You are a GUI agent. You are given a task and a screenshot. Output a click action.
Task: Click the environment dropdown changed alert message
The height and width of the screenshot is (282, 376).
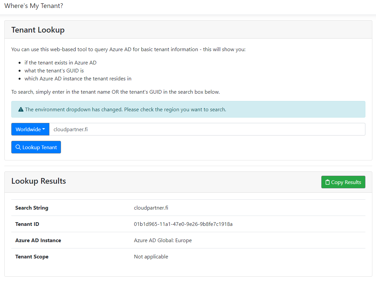[x=125, y=109]
